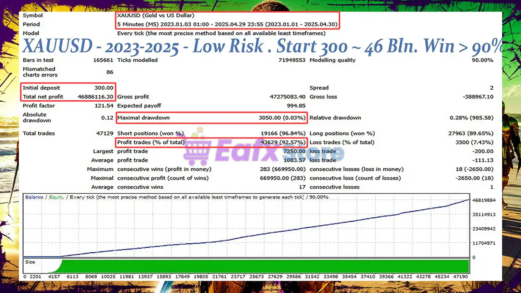Select the Profit factor value 121.54

tap(104, 106)
